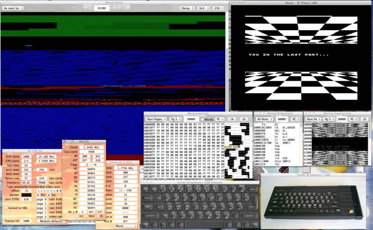Open the Ram Pages dropdown in Memory Hex View
373x230 pixels.
click(x=156, y=119)
